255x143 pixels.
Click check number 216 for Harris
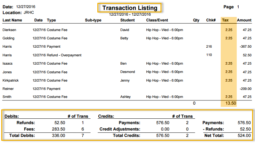click(209, 47)
